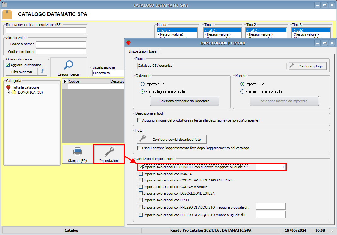Image resolution: width=337 pixels, height=235 pixels.
Task: Enable PREZZO DI ACQUISTO maggiore o uguale checkbox
Action: pos(141,207)
